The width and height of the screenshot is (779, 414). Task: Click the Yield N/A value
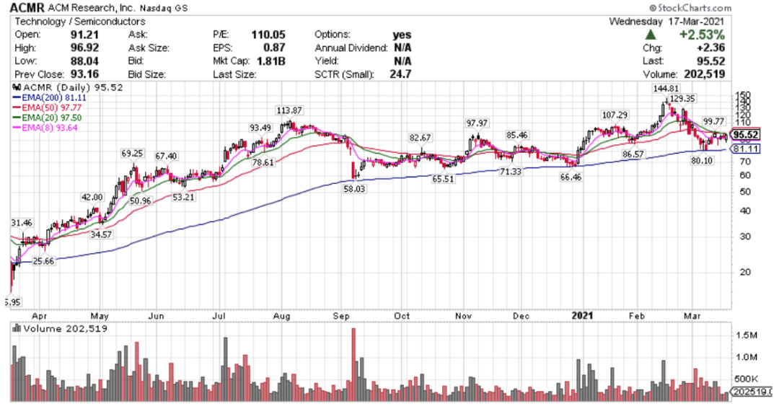[402, 61]
